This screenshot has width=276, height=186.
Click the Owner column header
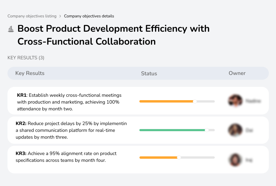click(x=237, y=73)
